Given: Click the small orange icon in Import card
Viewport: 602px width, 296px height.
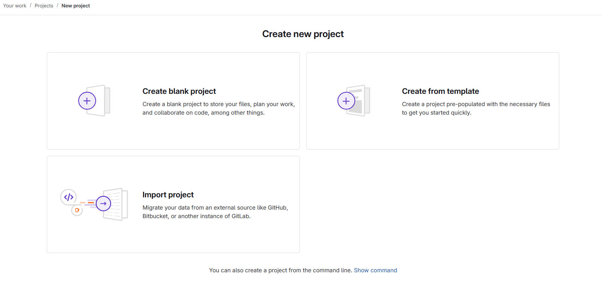Looking at the screenshot, I should click(x=77, y=210).
